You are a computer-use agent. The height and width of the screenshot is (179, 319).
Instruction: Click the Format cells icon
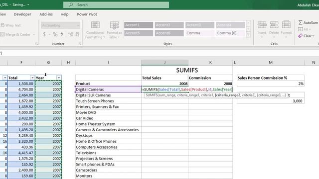286,25
